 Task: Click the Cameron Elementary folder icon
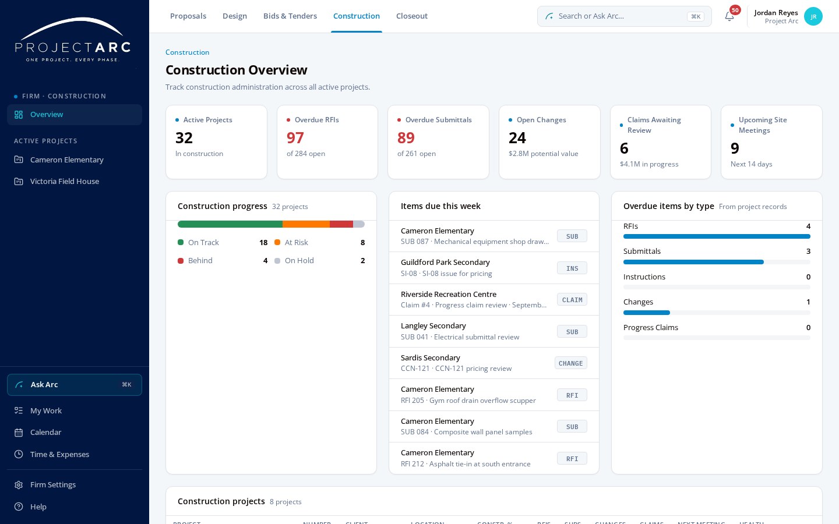point(19,160)
